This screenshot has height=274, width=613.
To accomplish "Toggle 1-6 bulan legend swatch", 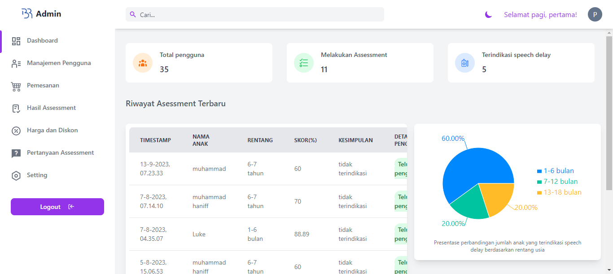I will [x=539, y=171].
